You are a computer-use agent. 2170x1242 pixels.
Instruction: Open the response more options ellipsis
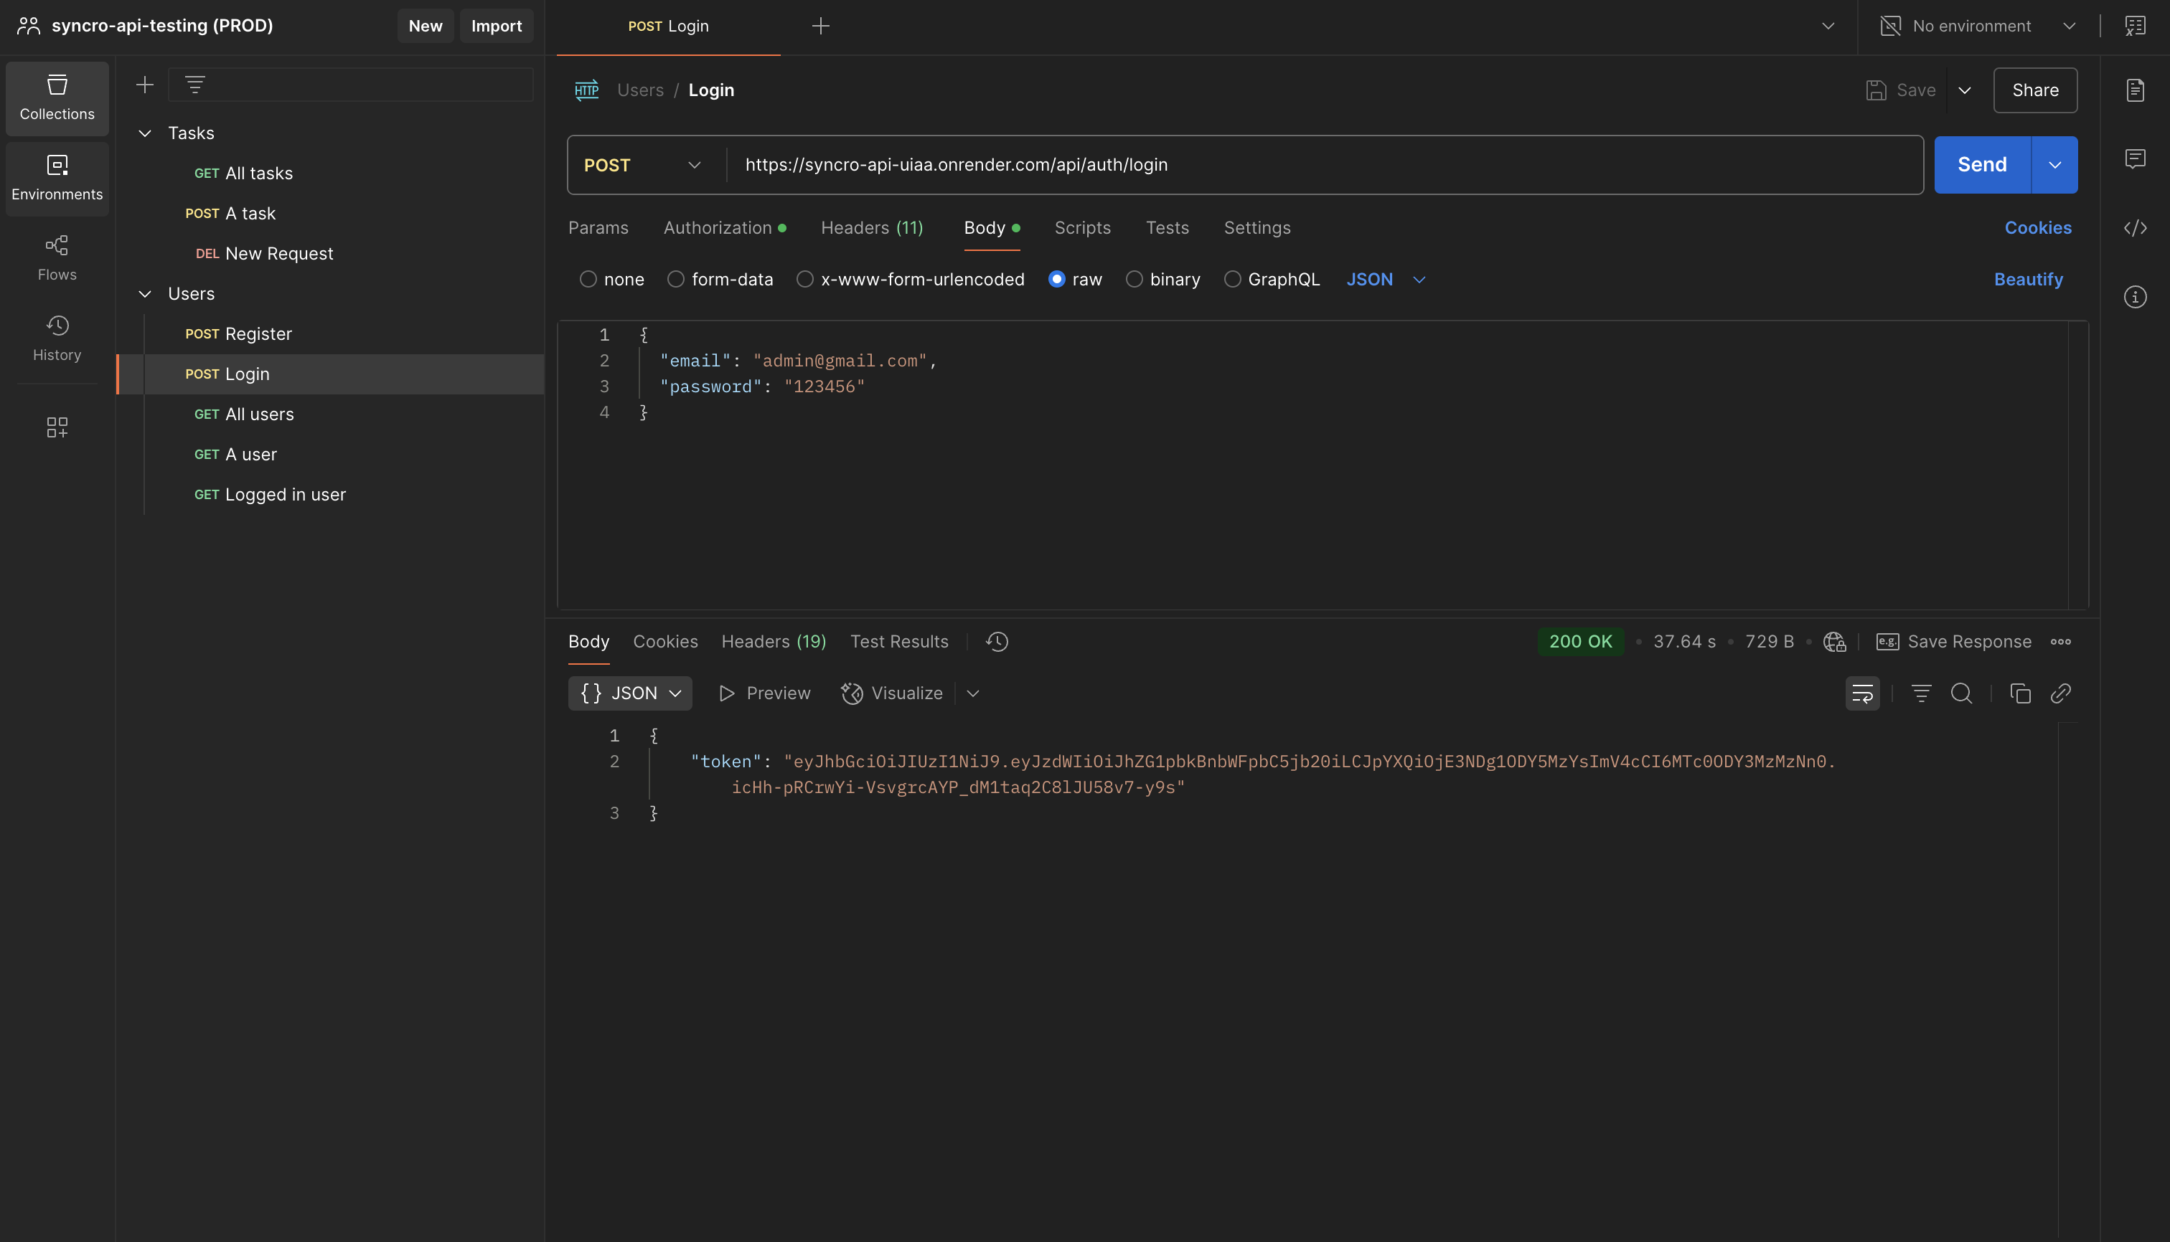pyautogui.click(x=2060, y=642)
